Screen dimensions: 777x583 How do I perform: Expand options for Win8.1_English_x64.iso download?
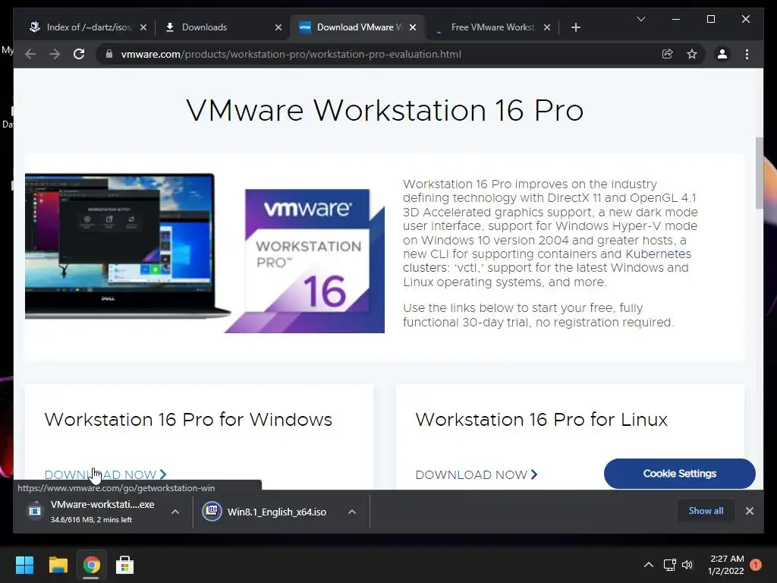pyautogui.click(x=352, y=512)
